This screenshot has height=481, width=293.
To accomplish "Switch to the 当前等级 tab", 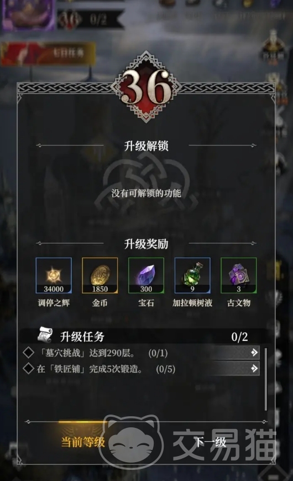I will tap(83, 442).
